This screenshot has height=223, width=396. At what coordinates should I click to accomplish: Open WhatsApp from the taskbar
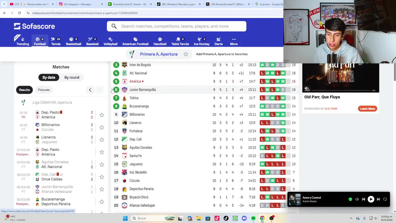tap(235, 218)
